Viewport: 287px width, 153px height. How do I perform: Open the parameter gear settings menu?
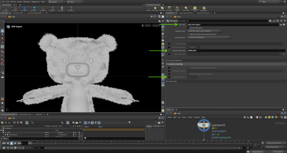[x=270, y=21]
